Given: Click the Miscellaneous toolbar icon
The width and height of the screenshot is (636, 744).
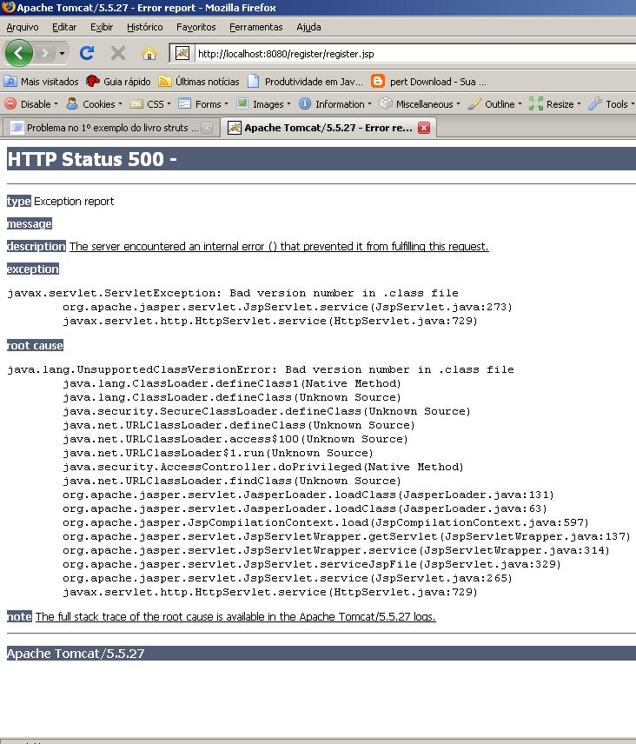Looking at the screenshot, I should (x=386, y=103).
